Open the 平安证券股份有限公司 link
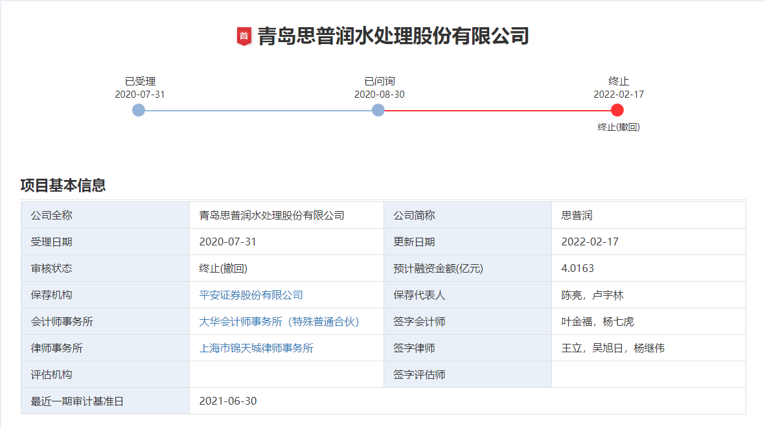This screenshot has width=765, height=428. [251, 295]
